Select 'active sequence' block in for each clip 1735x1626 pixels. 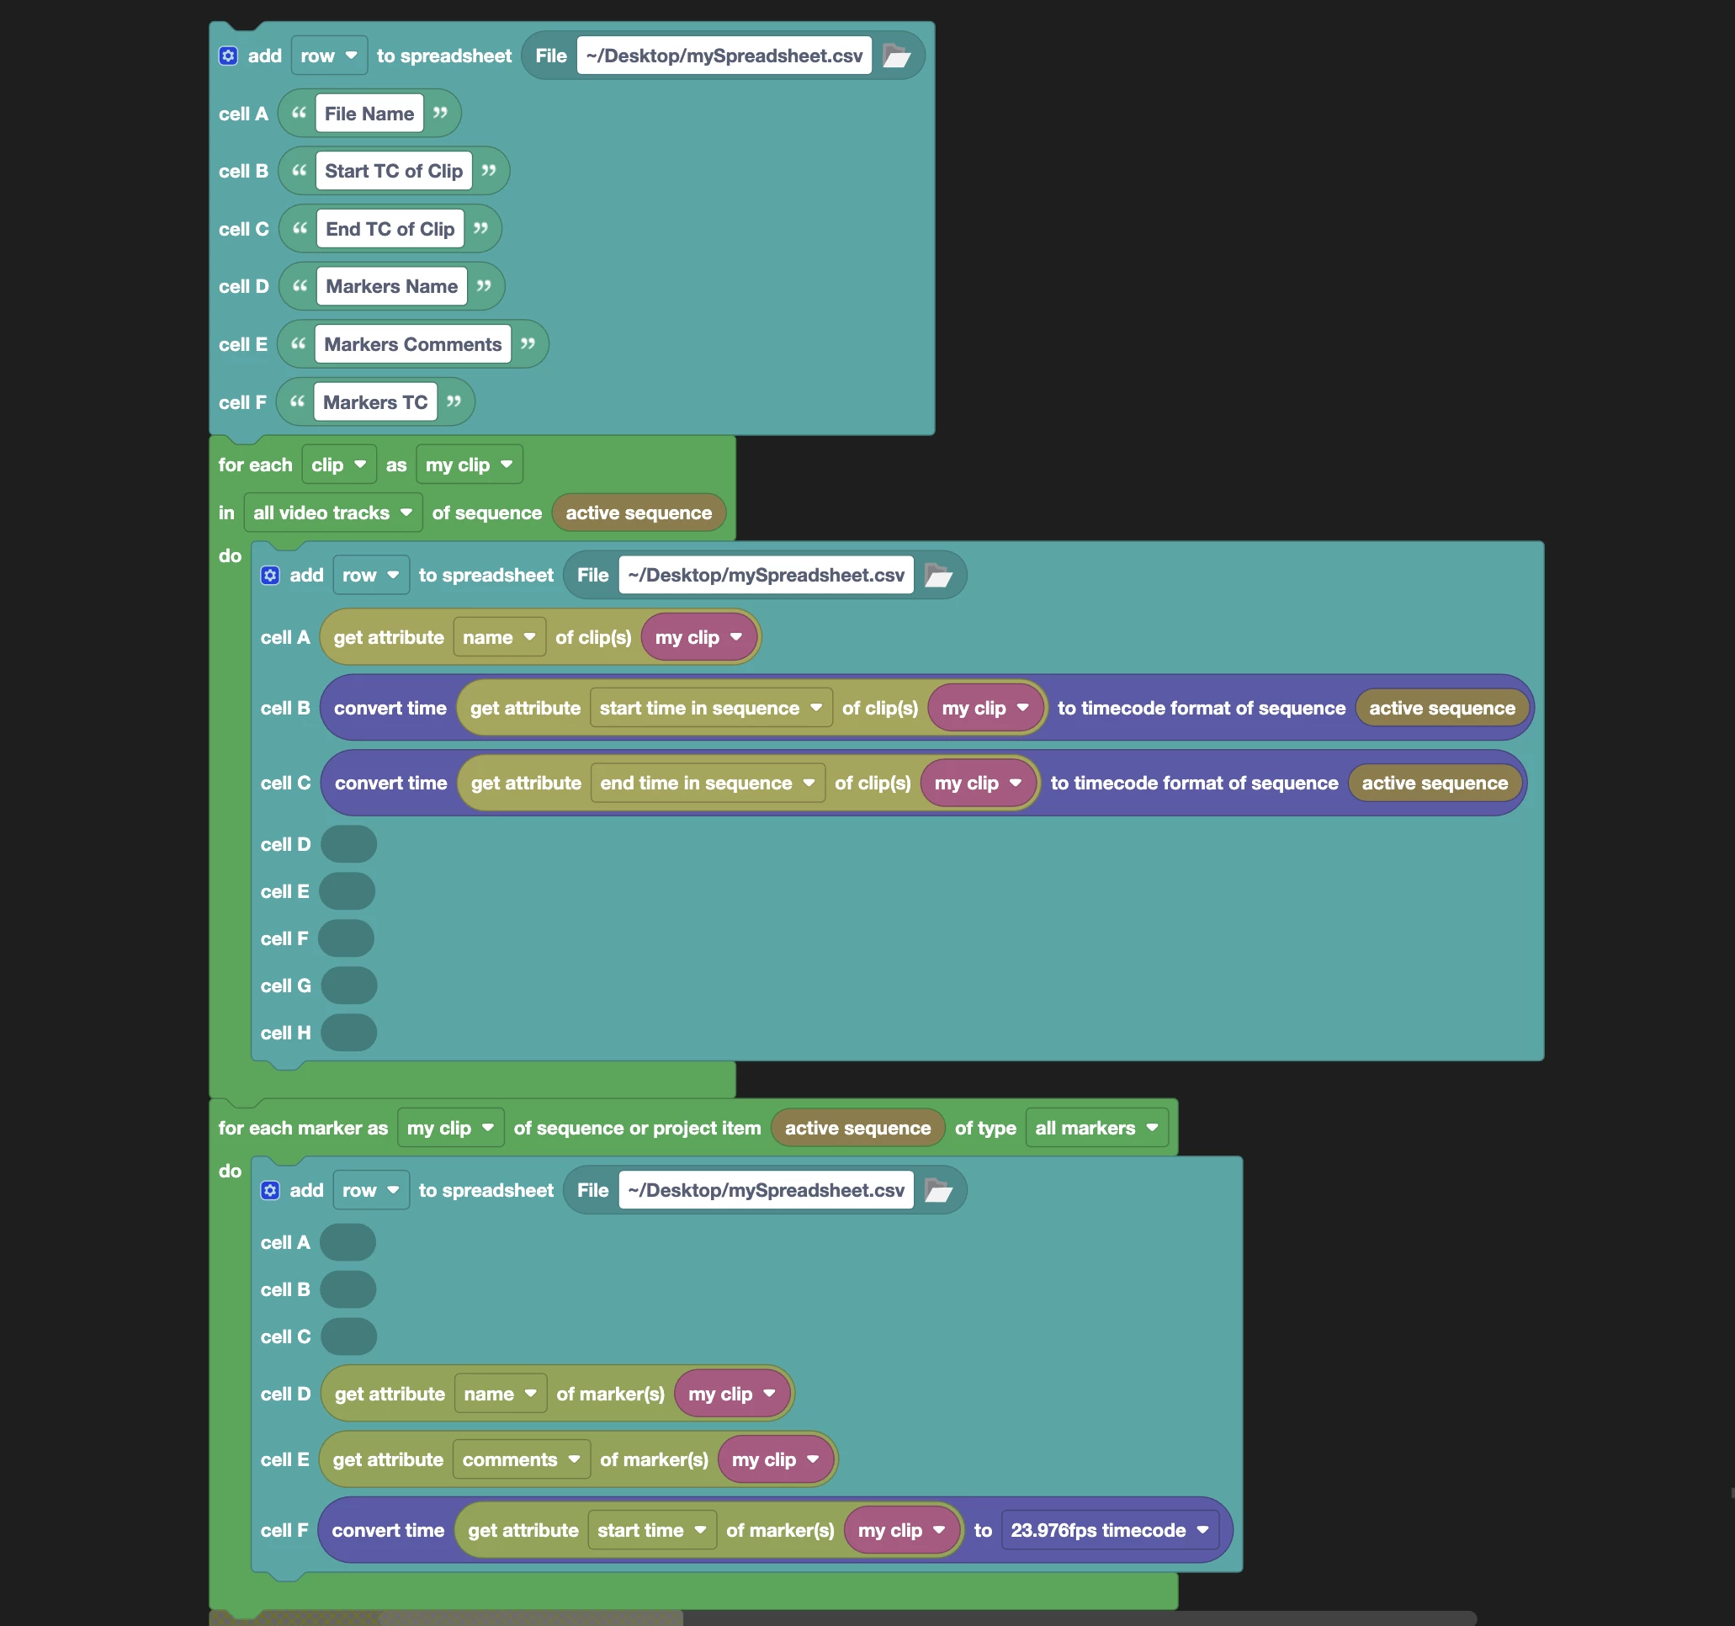pos(638,513)
